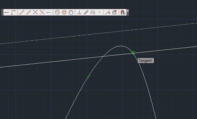The height and width of the screenshot is (119, 197).
Task: Choose the Snap to Insert icon
Action: point(93,12)
